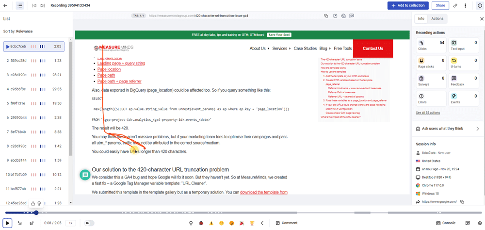Open See all 55 actions link
This screenshot has height=230, width=485.
pyautogui.click(x=428, y=113)
